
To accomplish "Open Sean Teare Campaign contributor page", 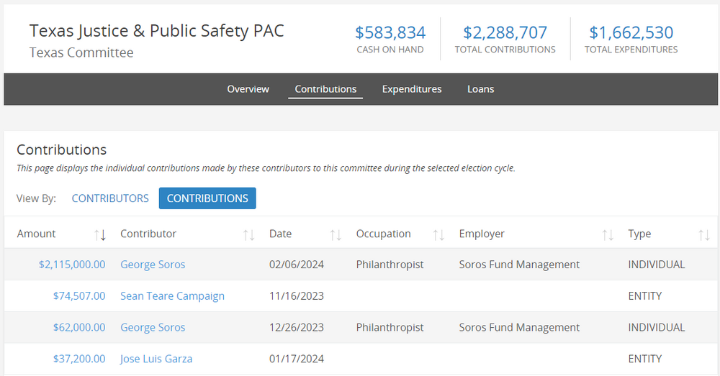I will tap(172, 295).
